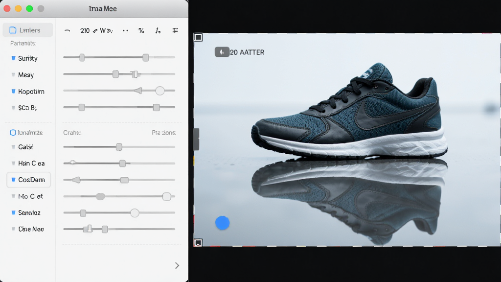The image size is (501, 282).
Task: Go to next page with right chevron
Action: [x=177, y=265]
